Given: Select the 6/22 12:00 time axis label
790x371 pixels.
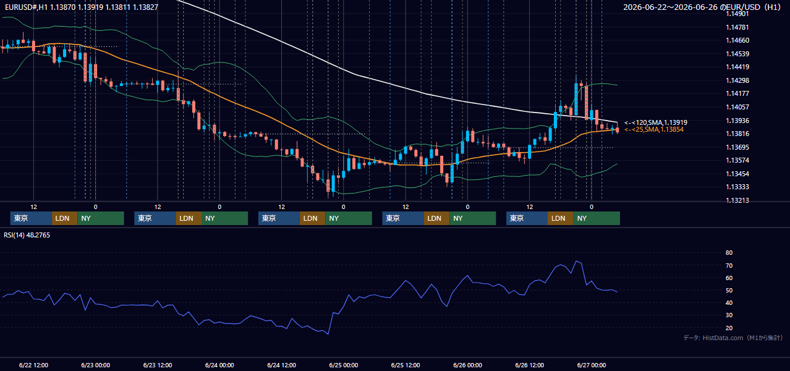Looking at the screenshot, I should [33, 365].
